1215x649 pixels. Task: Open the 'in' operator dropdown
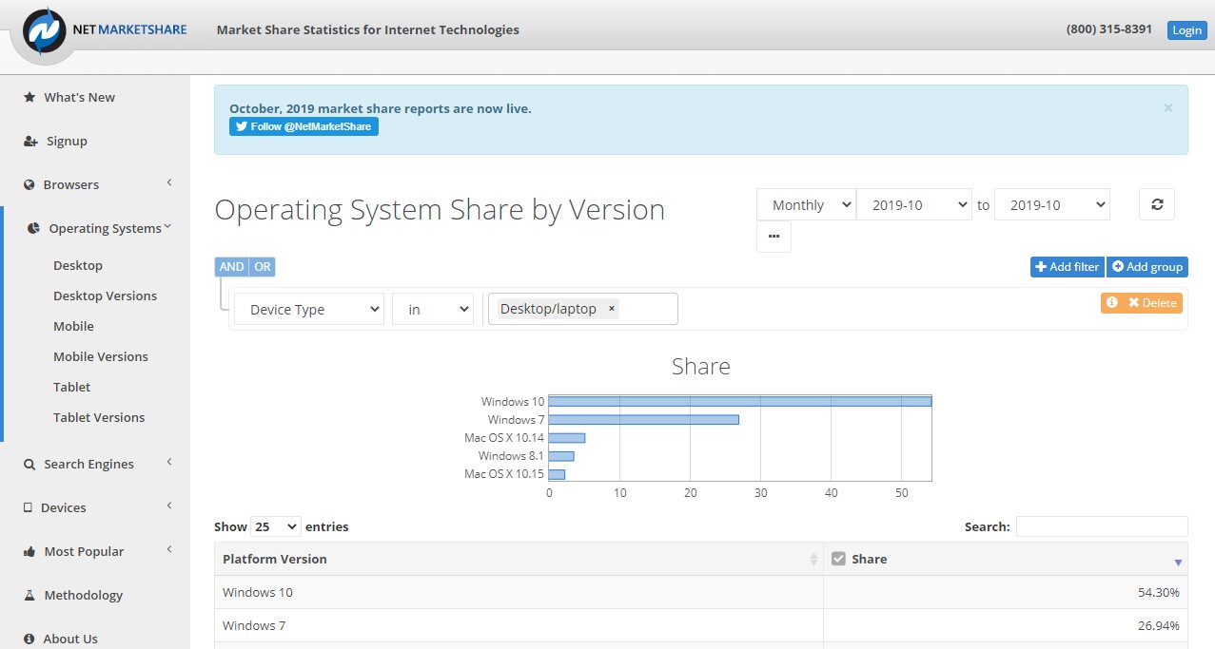[433, 309]
